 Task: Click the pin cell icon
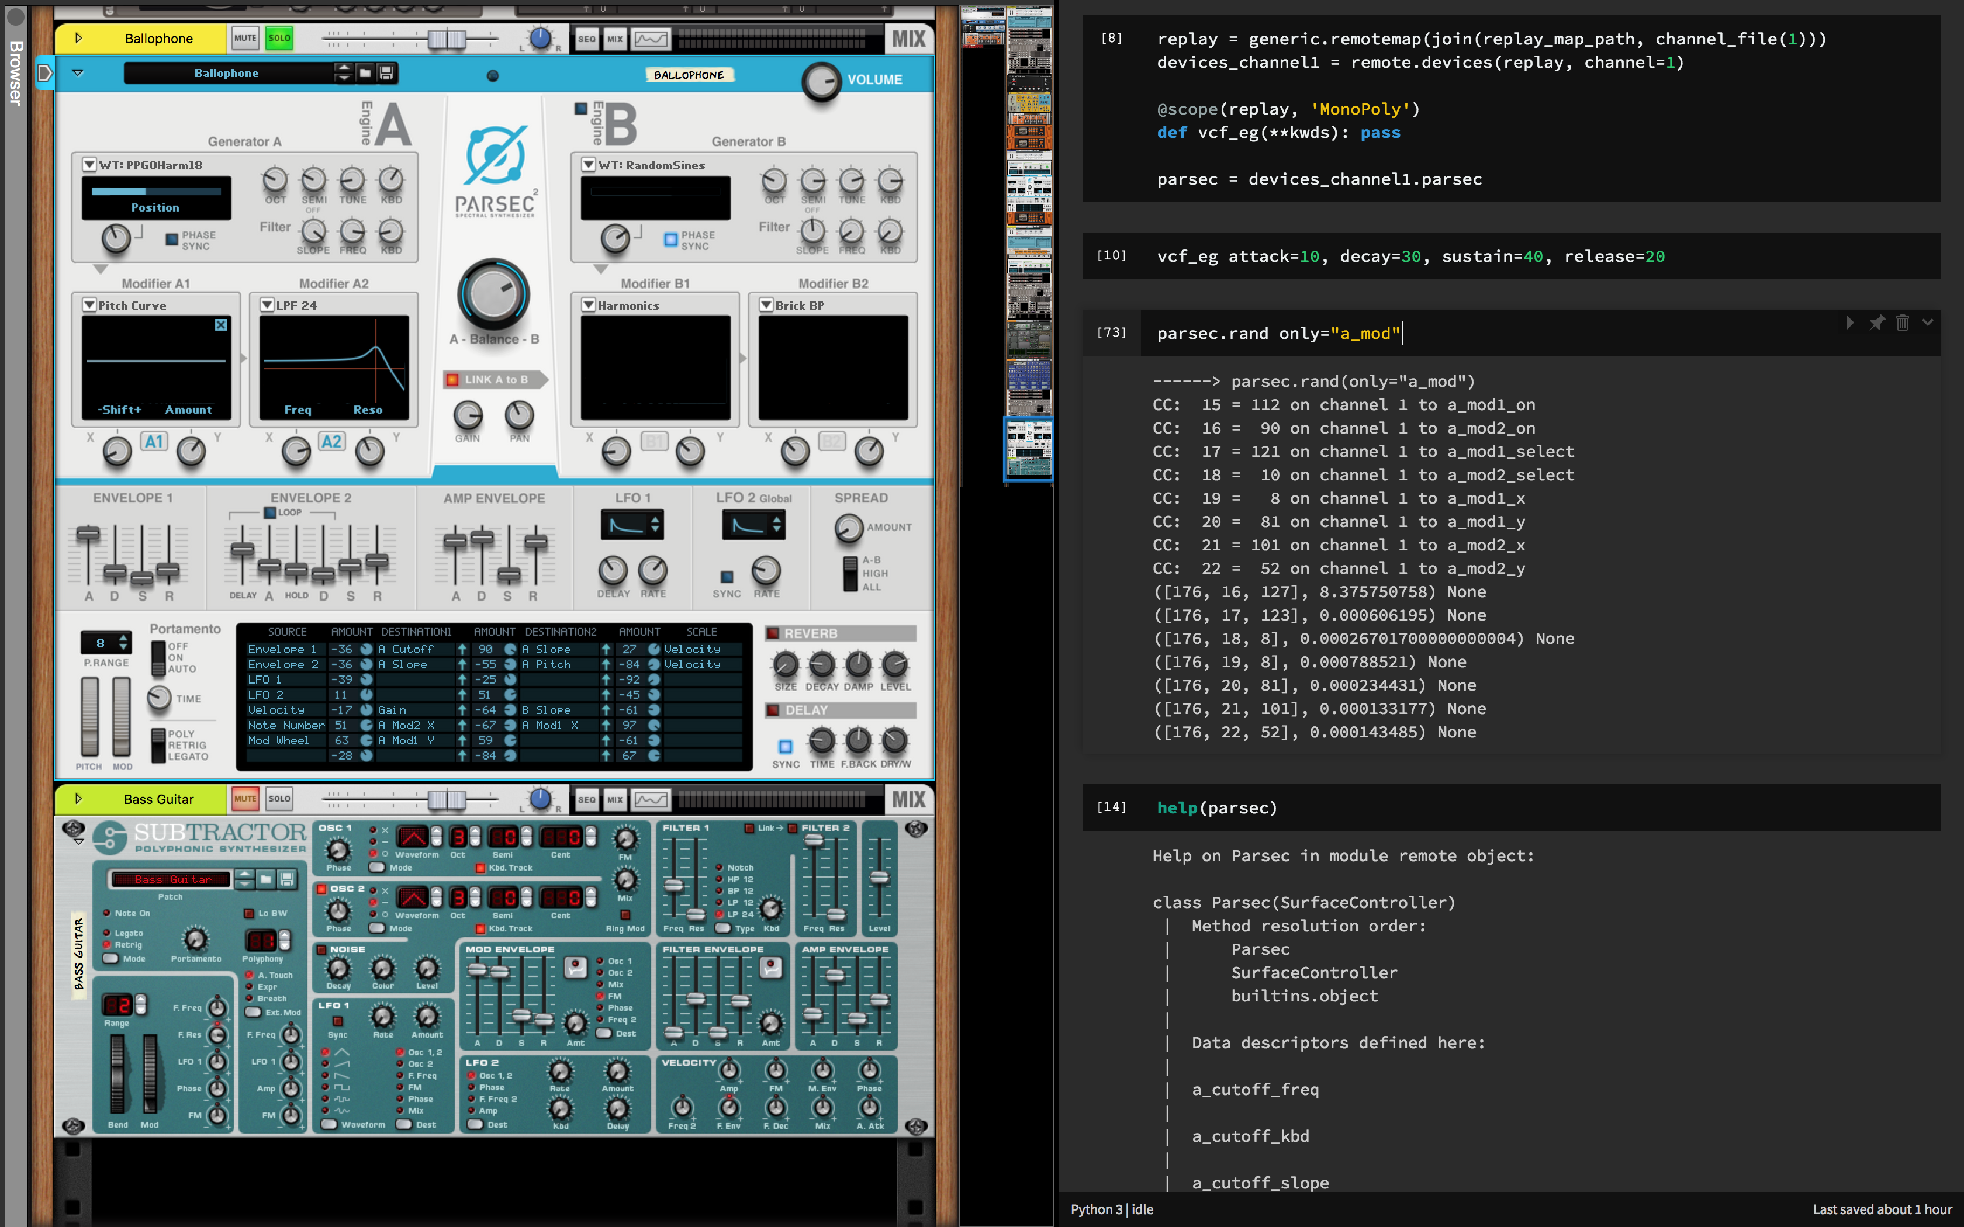pos(1877,323)
